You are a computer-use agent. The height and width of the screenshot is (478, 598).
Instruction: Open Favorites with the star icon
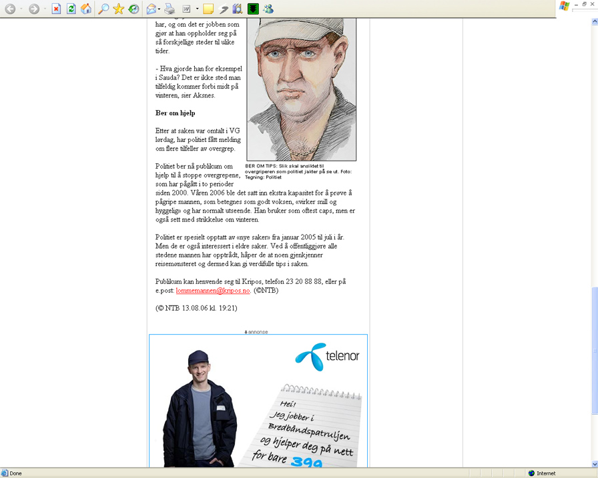point(119,9)
